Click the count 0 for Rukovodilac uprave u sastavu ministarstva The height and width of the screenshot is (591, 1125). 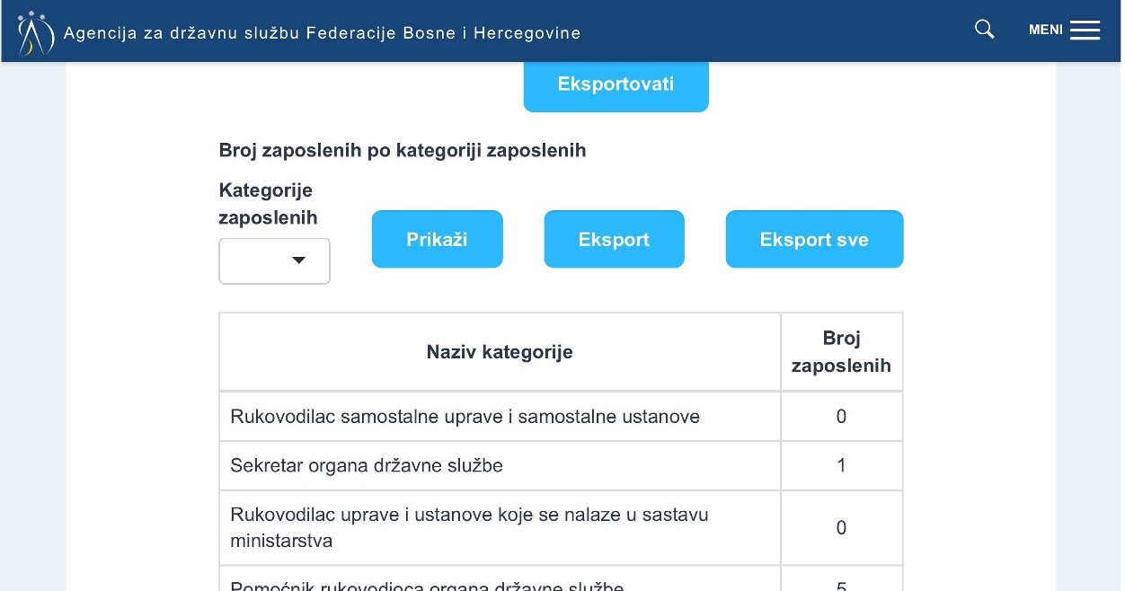click(x=842, y=528)
